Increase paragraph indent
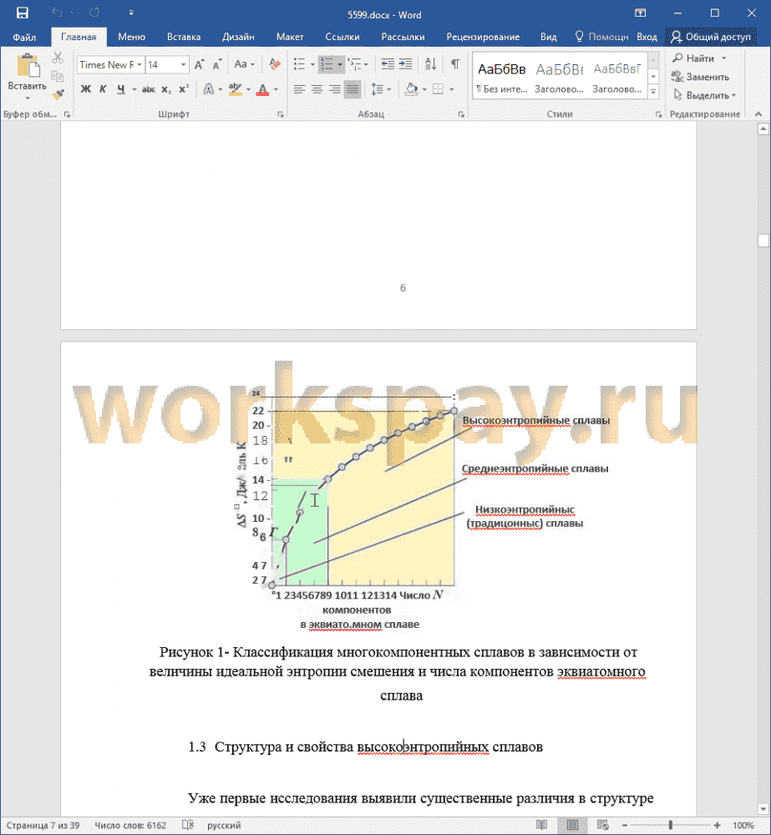 (x=405, y=64)
